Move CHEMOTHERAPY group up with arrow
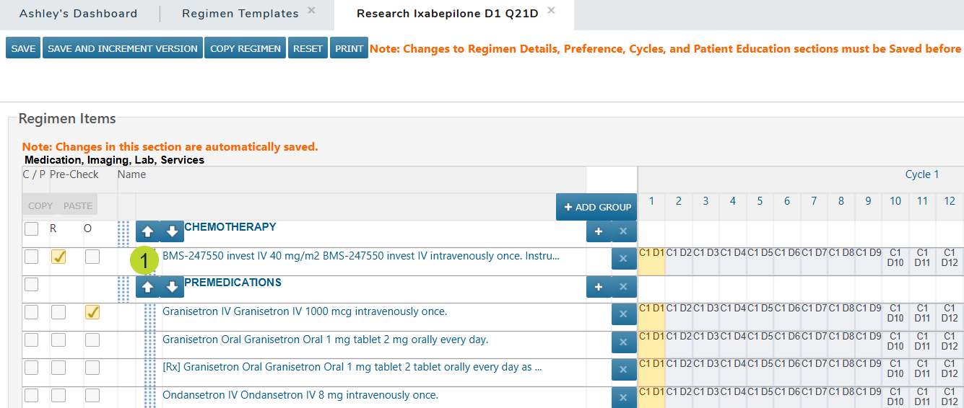Viewport: 964px width, 408px height. coord(147,232)
